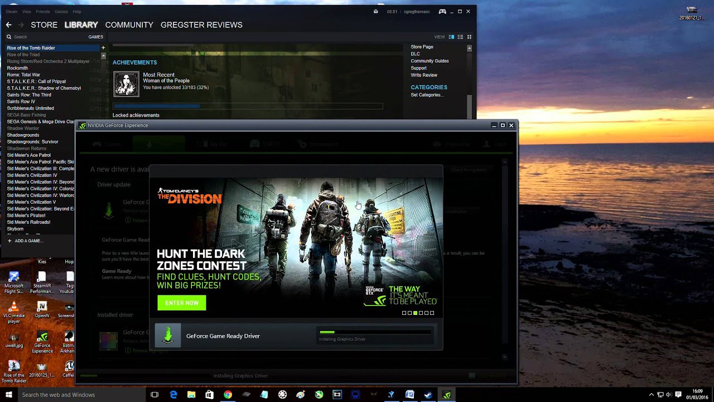The image size is (714, 402).
Task: Open VLC media player desktop icon
Action: click(14, 313)
